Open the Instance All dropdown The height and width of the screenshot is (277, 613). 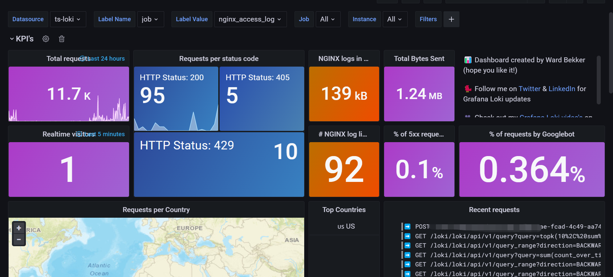click(395, 19)
